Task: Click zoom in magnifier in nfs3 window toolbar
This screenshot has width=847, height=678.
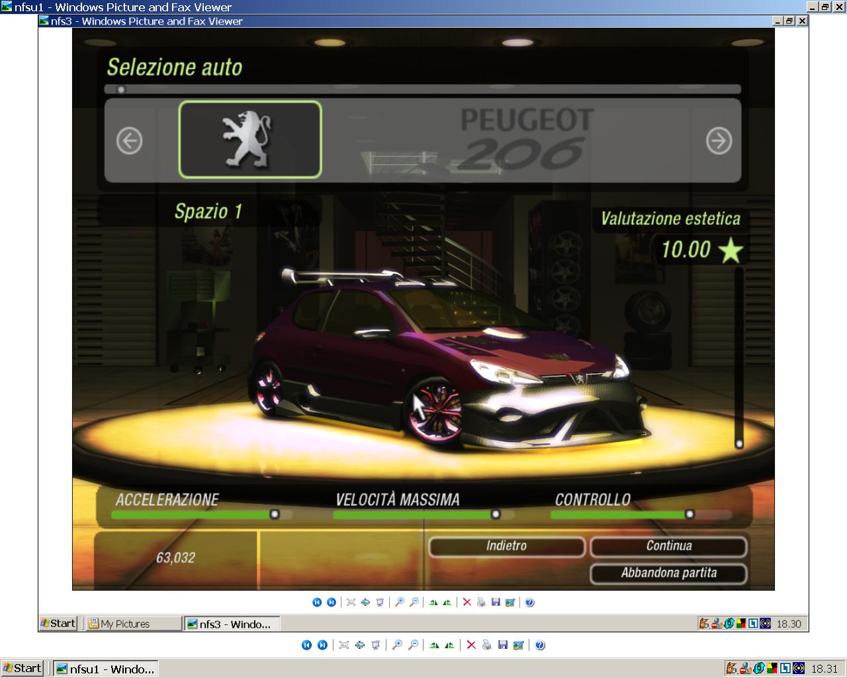Action: (399, 602)
